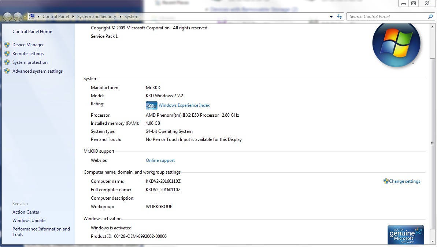Screen dimensions: 437x247
Task: Click the WORKGROUP value
Action: (x=159, y=207)
